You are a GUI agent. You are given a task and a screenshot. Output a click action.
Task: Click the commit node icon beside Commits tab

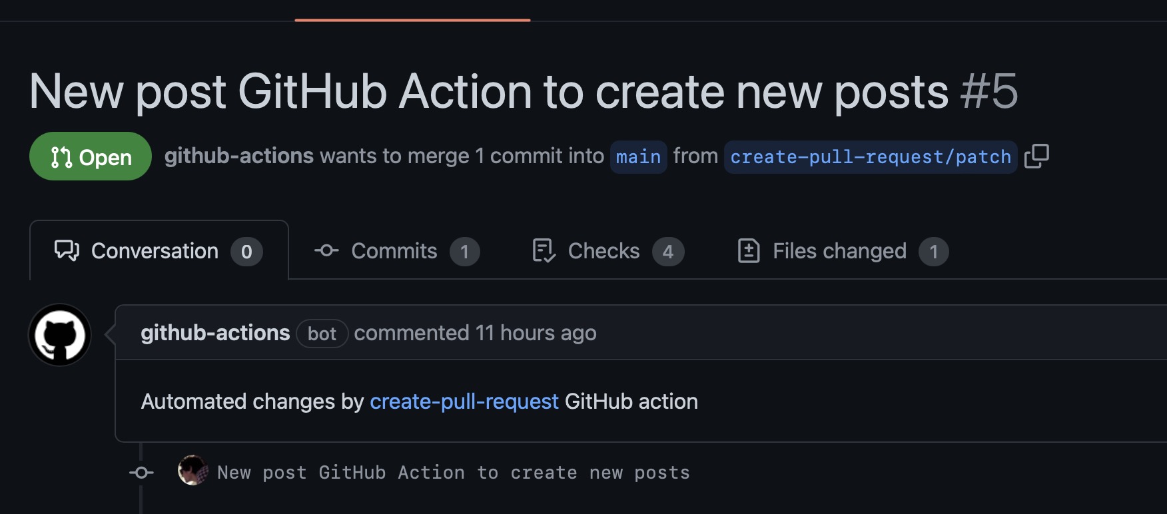pos(326,251)
